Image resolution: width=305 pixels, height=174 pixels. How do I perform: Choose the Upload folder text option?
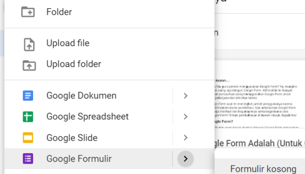pyautogui.click(x=74, y=64)
